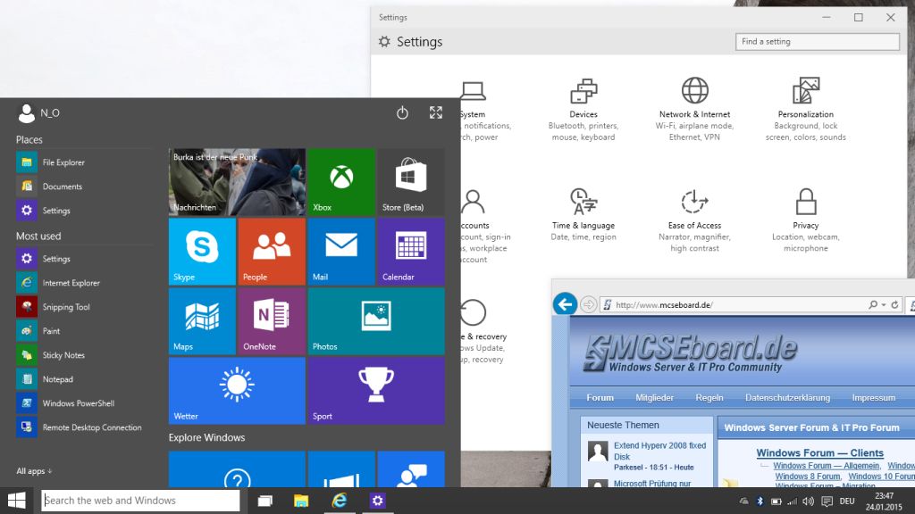Open Notepad from Most used
The height and width of the screenshot is (514, 915).
[84, 379]
